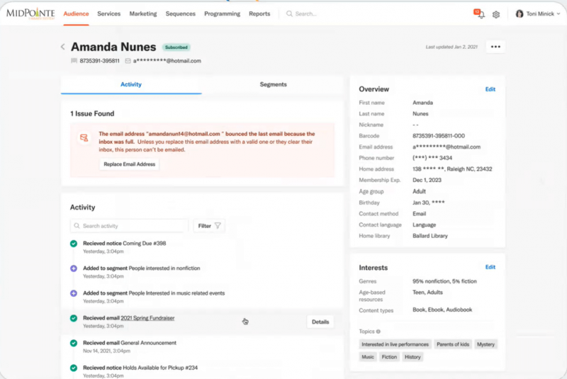
Task: Select the Mystery topic tag
Action: click(485, 344)
